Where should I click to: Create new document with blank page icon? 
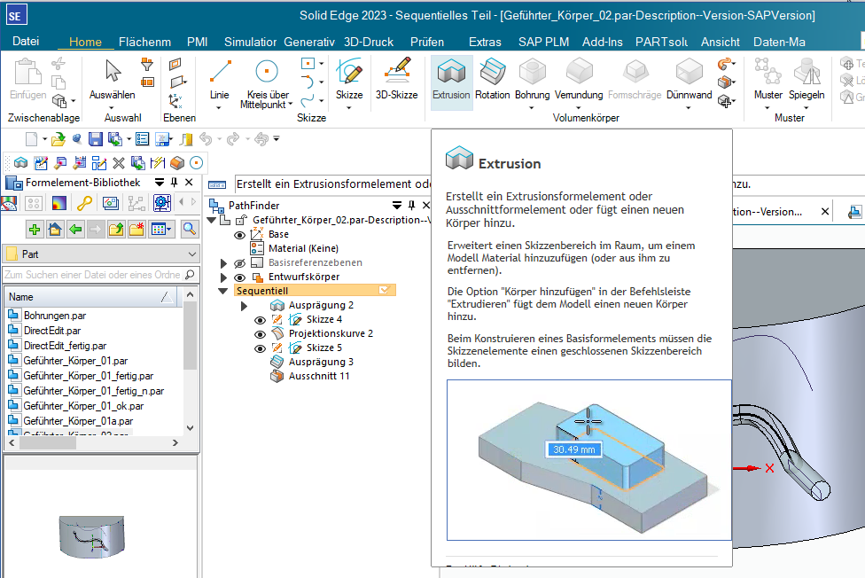pos(31,139)
